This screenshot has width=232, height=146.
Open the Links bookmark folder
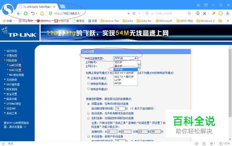(x=128, y=21)
